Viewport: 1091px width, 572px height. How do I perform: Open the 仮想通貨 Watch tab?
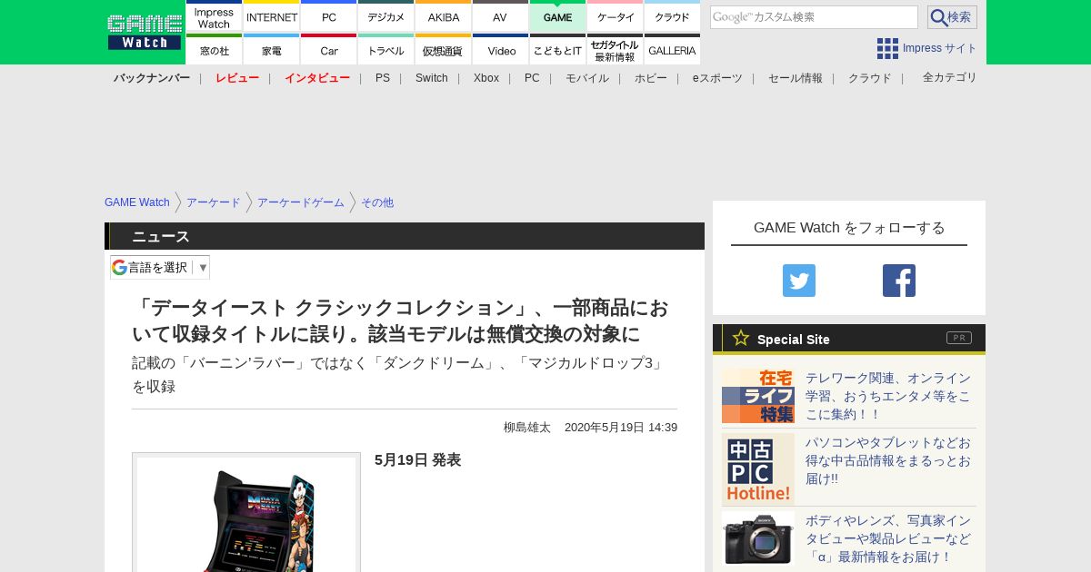[x=444, y=50]
